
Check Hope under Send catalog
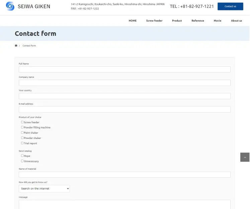coord(22,156)
